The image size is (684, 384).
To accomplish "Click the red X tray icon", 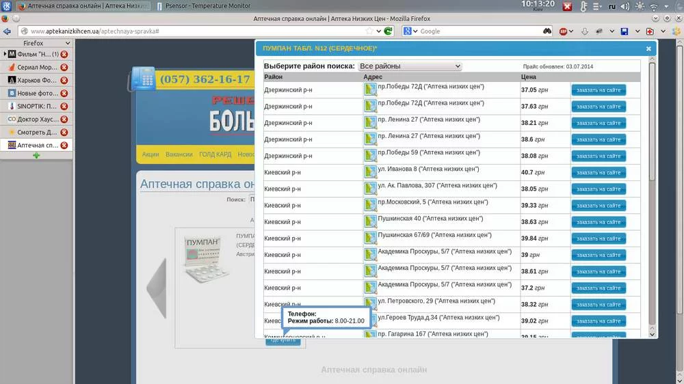I will 567,7.
